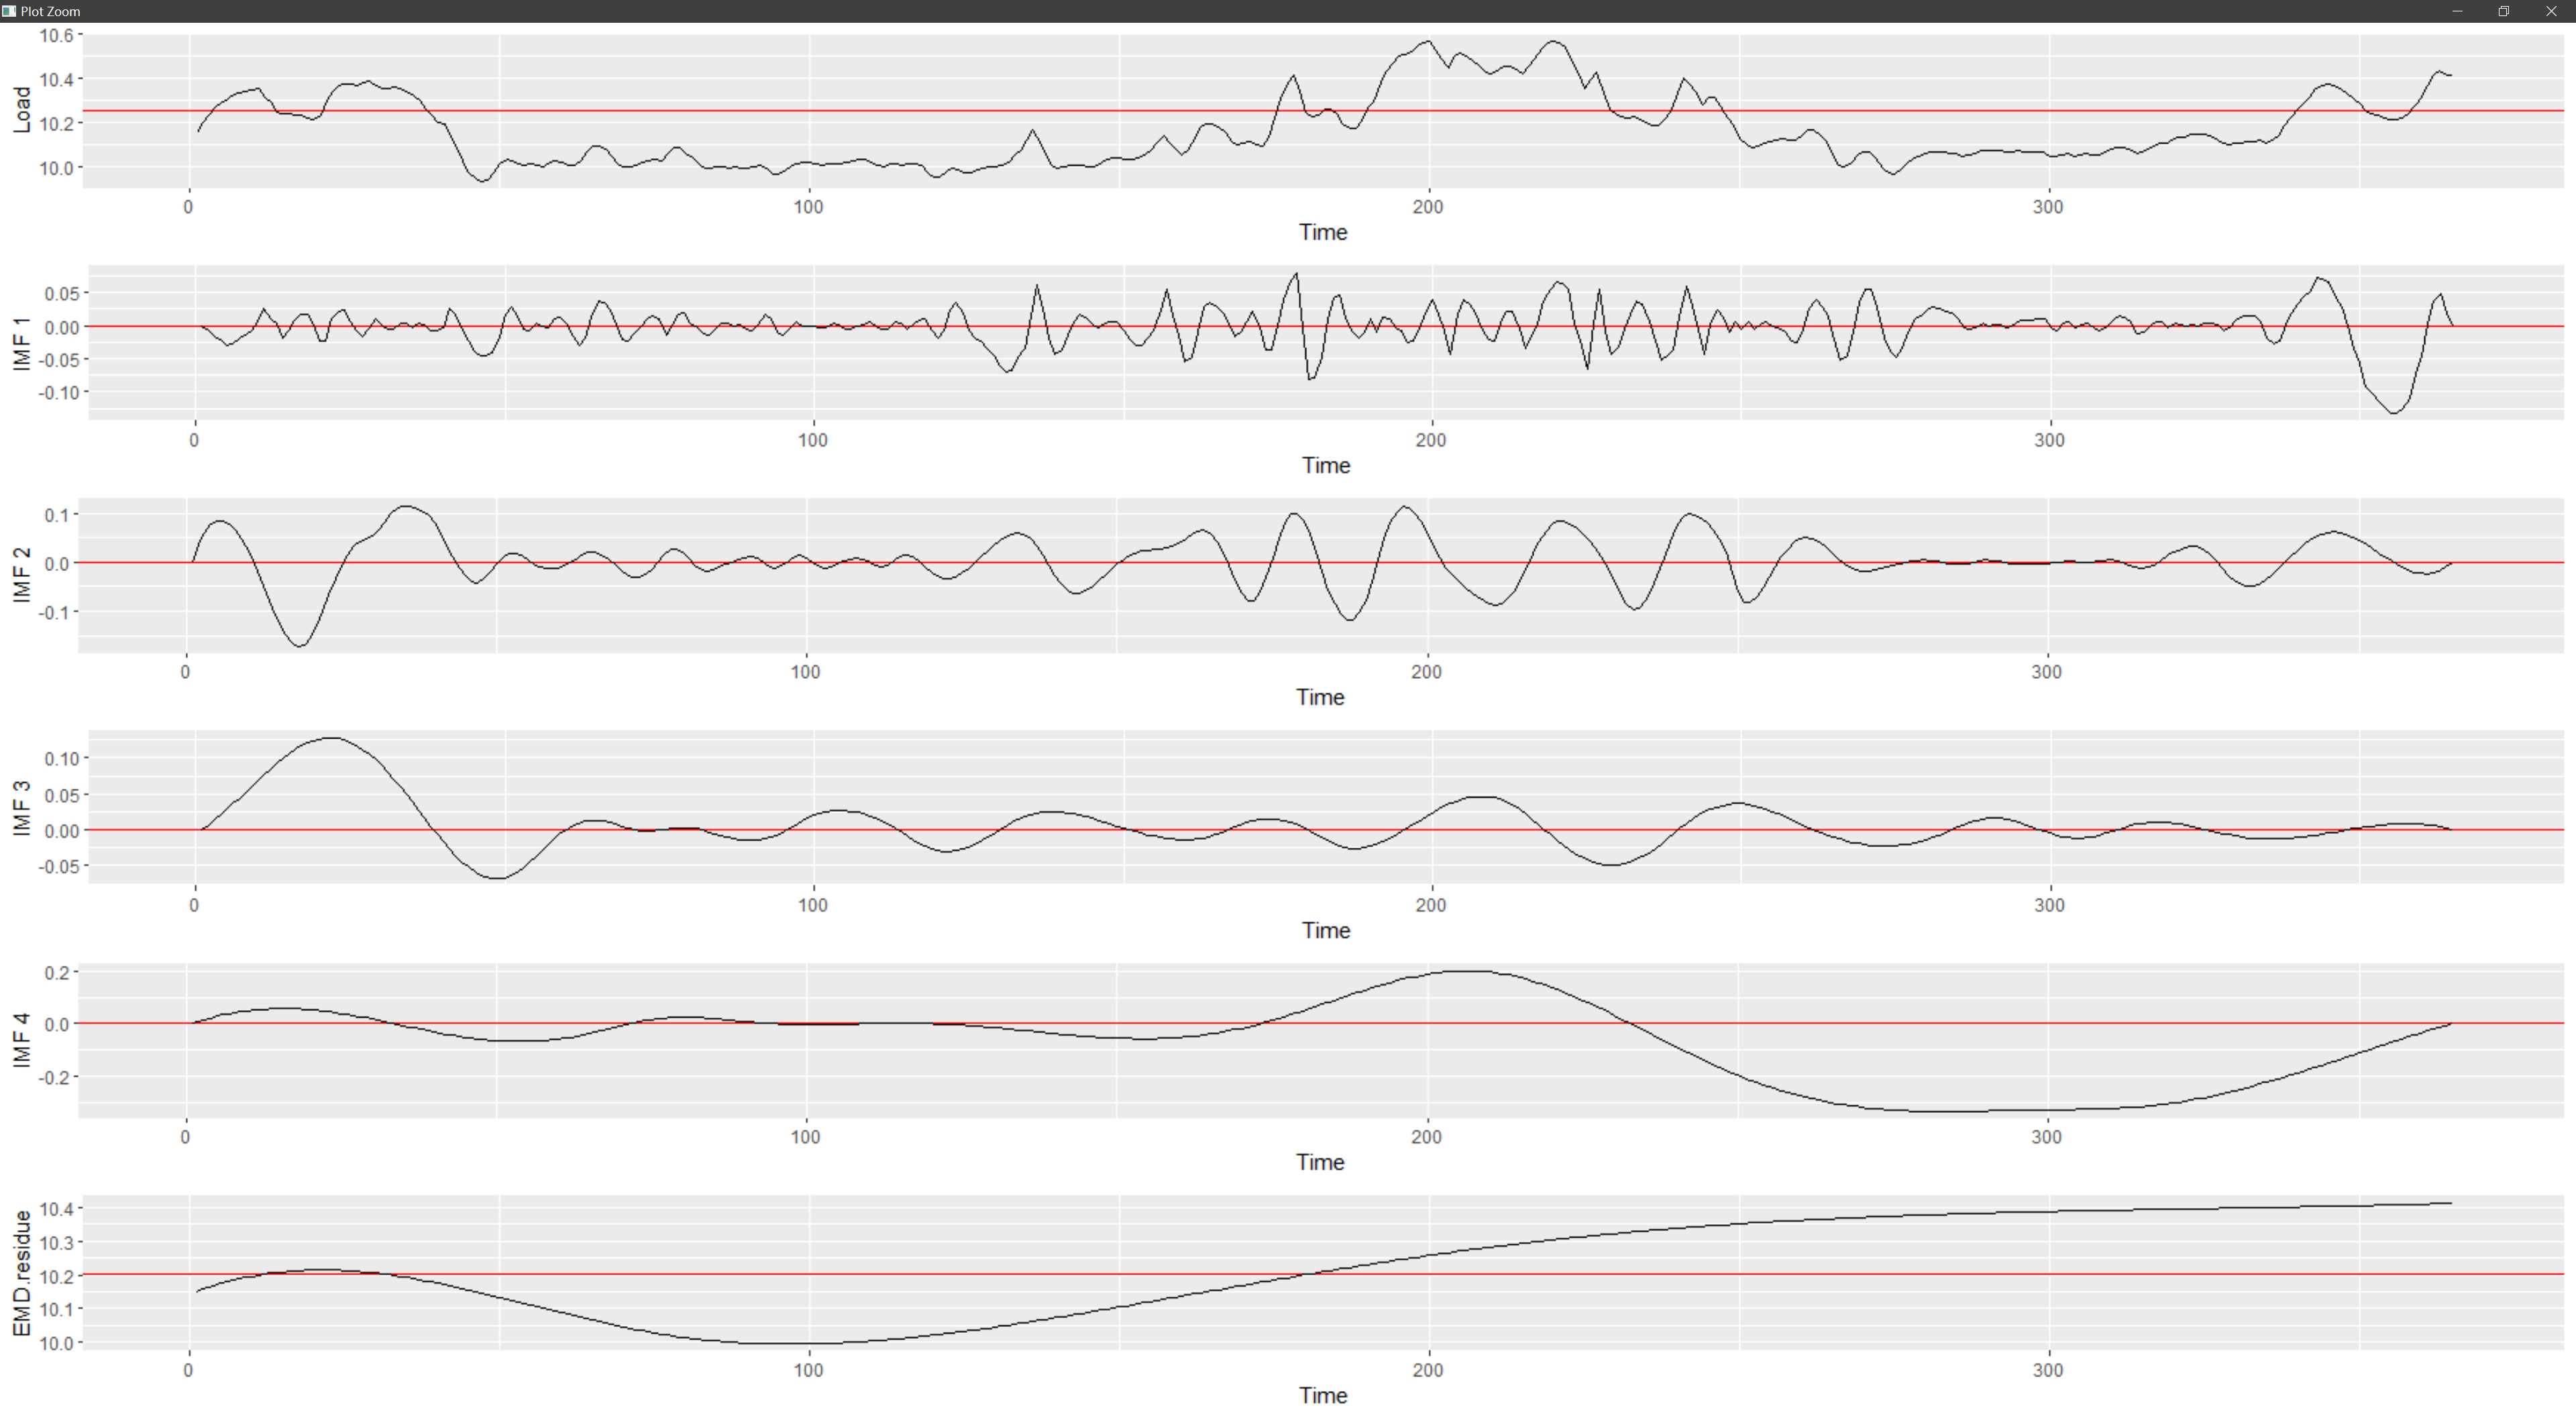The image size is (2576, 1418).
Task: Click the 'Time' label under IMF 4 plot
Action: [x=1320, y=1162]
